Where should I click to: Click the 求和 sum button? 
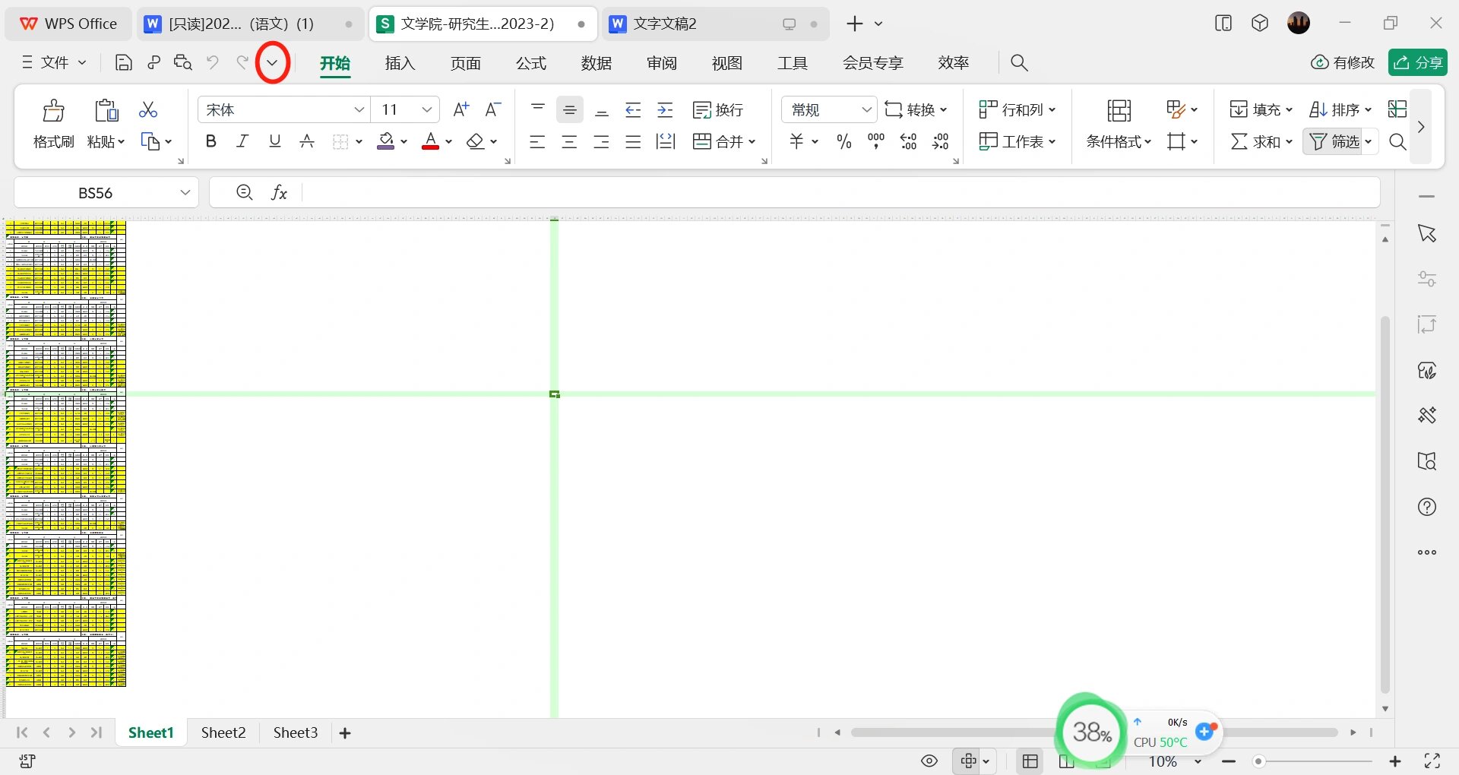[x=1256, y=141]
